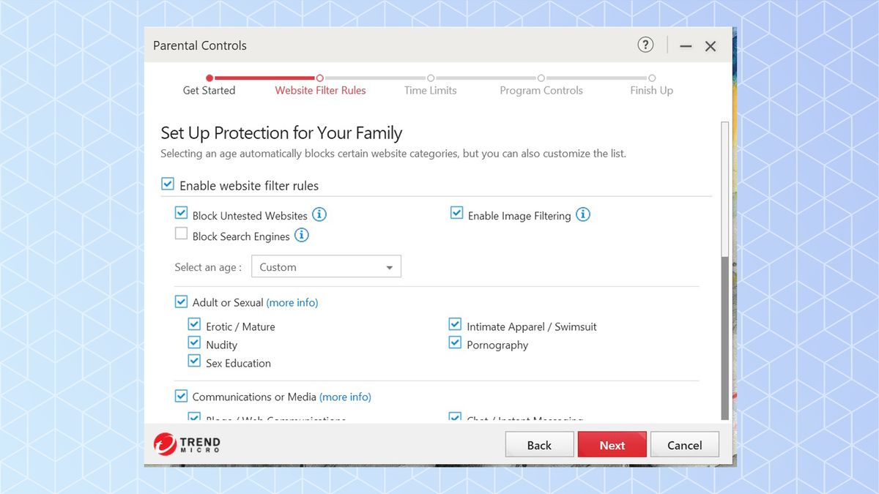Click the Website Filter Rules step marker dot
The height and width of the screenshot is (494, 879).
pos(319,78)
